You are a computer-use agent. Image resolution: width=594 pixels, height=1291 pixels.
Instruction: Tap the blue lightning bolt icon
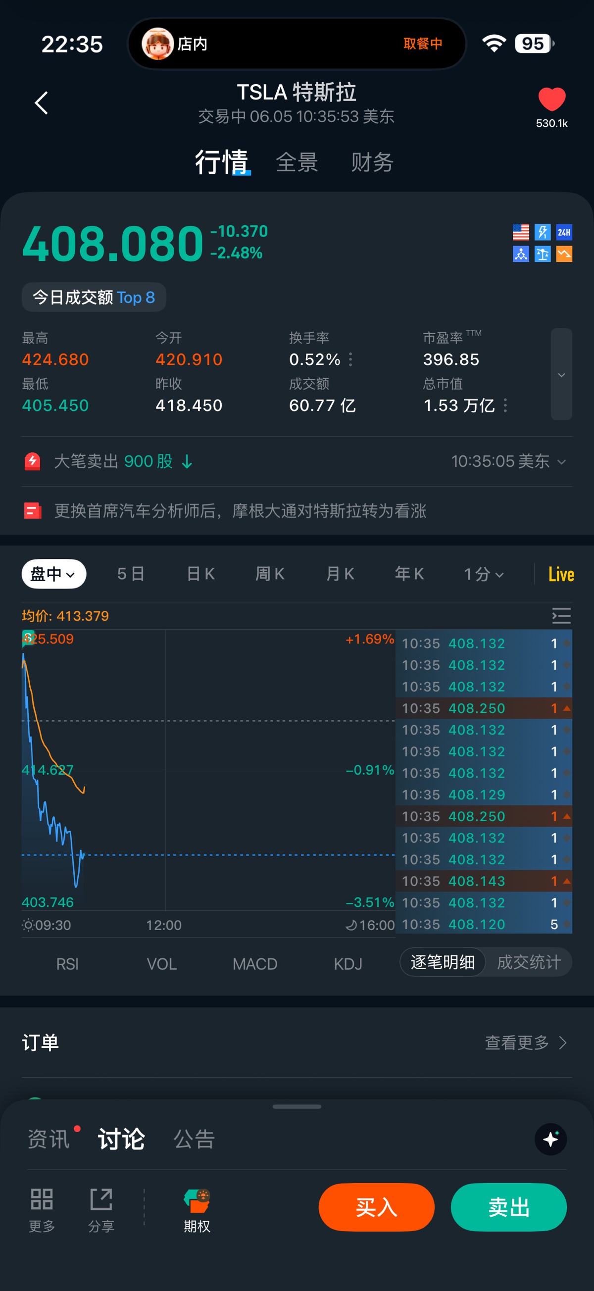point(543,232)
